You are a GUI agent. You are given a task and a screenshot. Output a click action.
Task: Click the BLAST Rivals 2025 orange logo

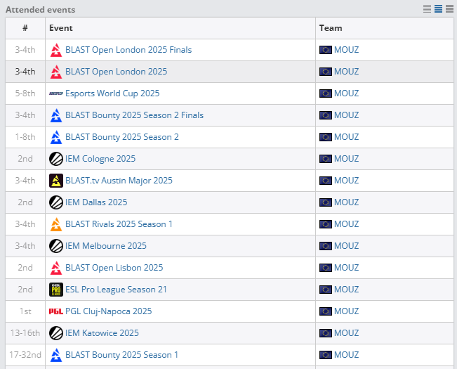56,224
